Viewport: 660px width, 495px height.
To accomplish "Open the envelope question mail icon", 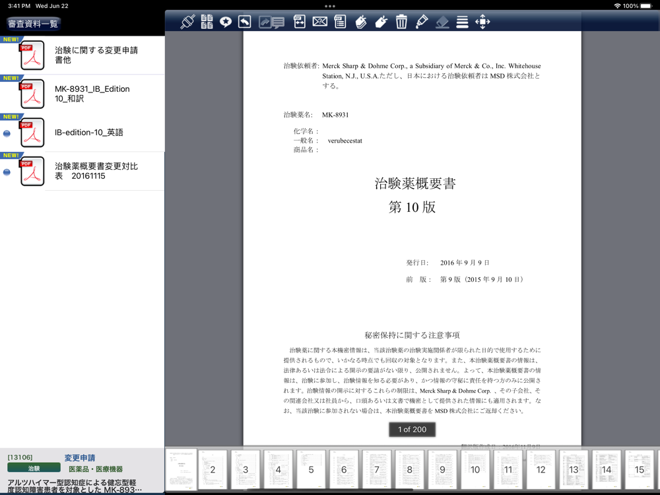I will [320, 22].
